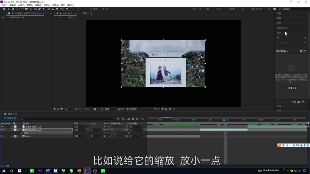Select the Unified Camera tool
The width and height of the screenshot is (310, 174).
[26, 9]
